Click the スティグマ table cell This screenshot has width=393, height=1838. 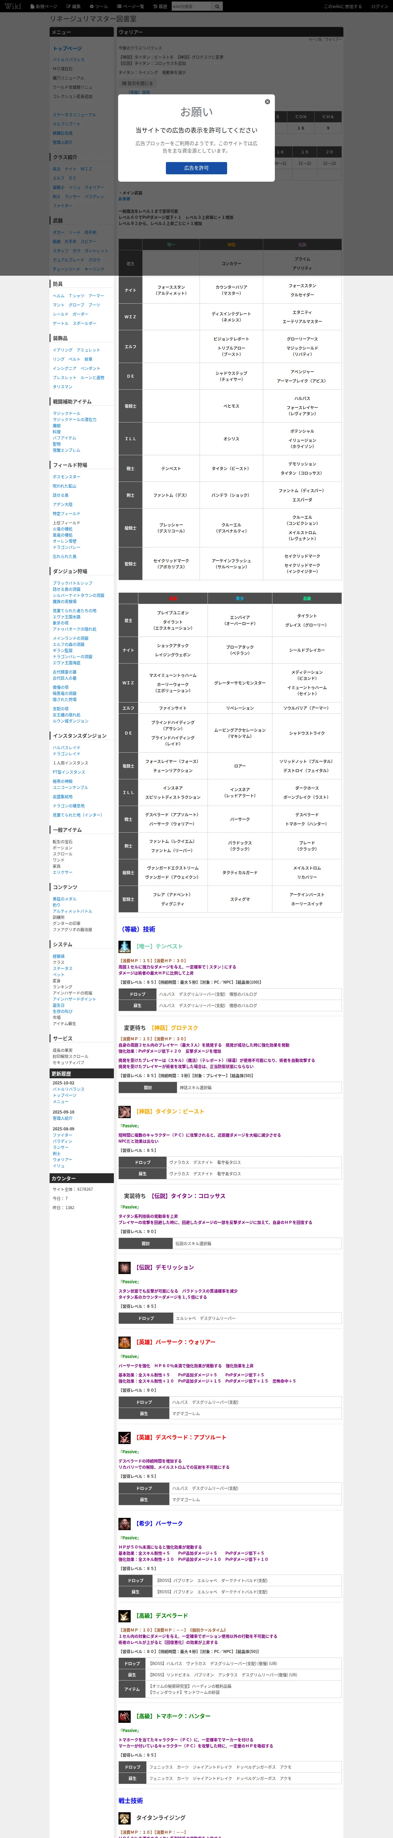[240, 899]
